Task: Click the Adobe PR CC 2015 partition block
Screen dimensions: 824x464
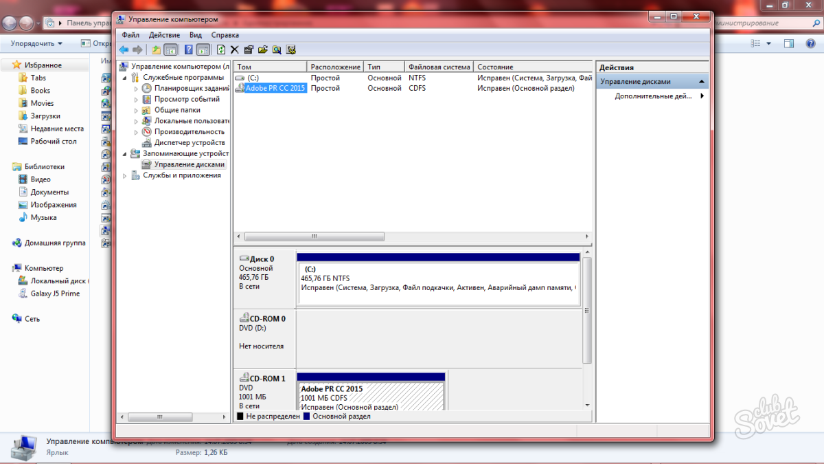Action: tap(371, 395)
